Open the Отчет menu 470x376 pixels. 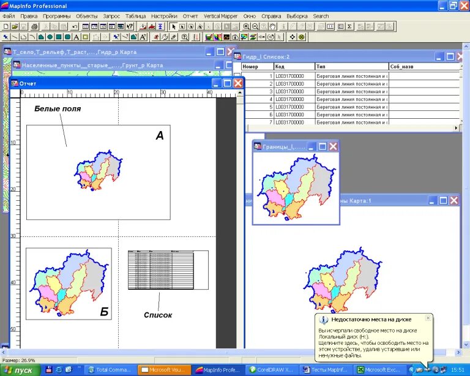click(x=190, y=16)
